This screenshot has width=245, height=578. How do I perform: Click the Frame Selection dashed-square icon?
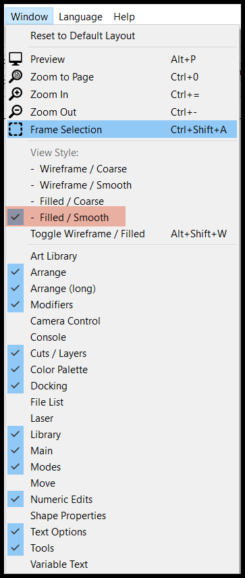[16, 130]
